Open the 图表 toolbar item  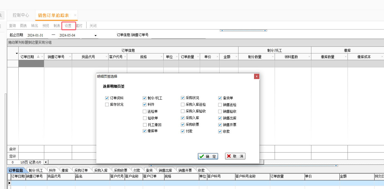tap(24, 26)
